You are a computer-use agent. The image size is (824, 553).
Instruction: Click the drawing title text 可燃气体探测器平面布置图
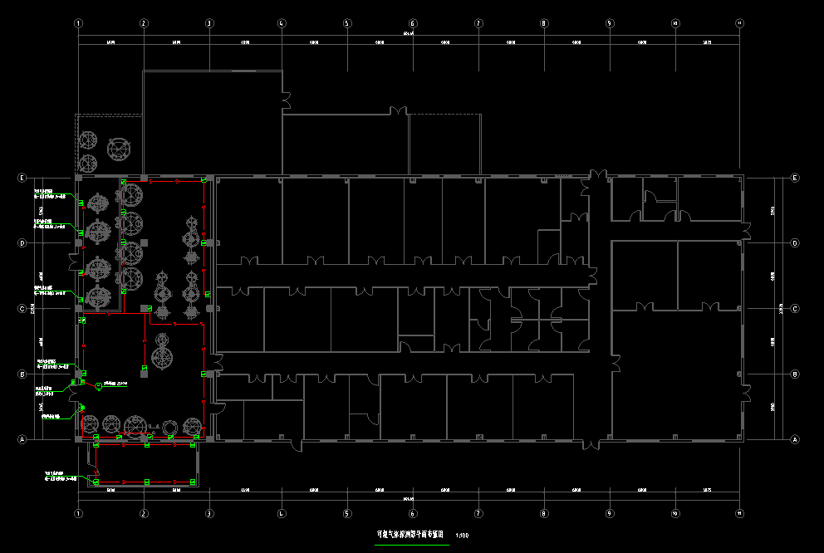pyautogui.click(x=410, y=536)
